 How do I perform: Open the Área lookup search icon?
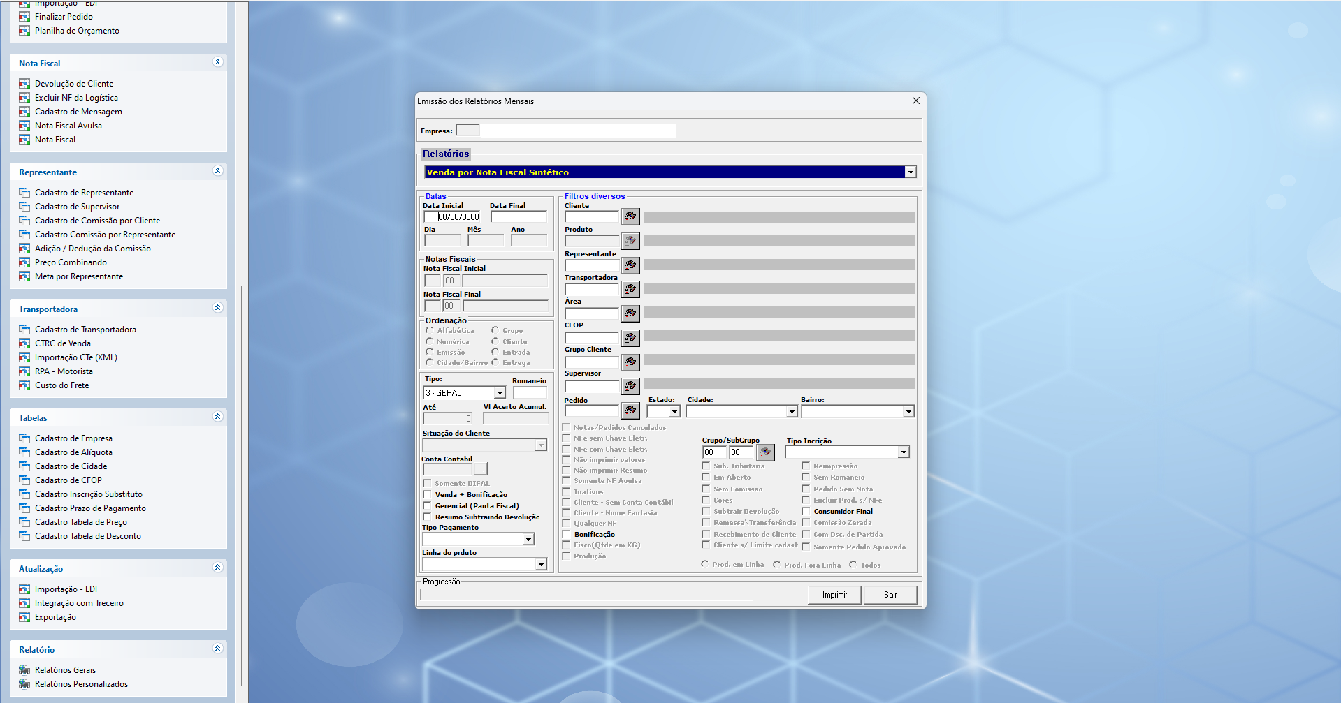pyautogui.click(x=630, y=313)
